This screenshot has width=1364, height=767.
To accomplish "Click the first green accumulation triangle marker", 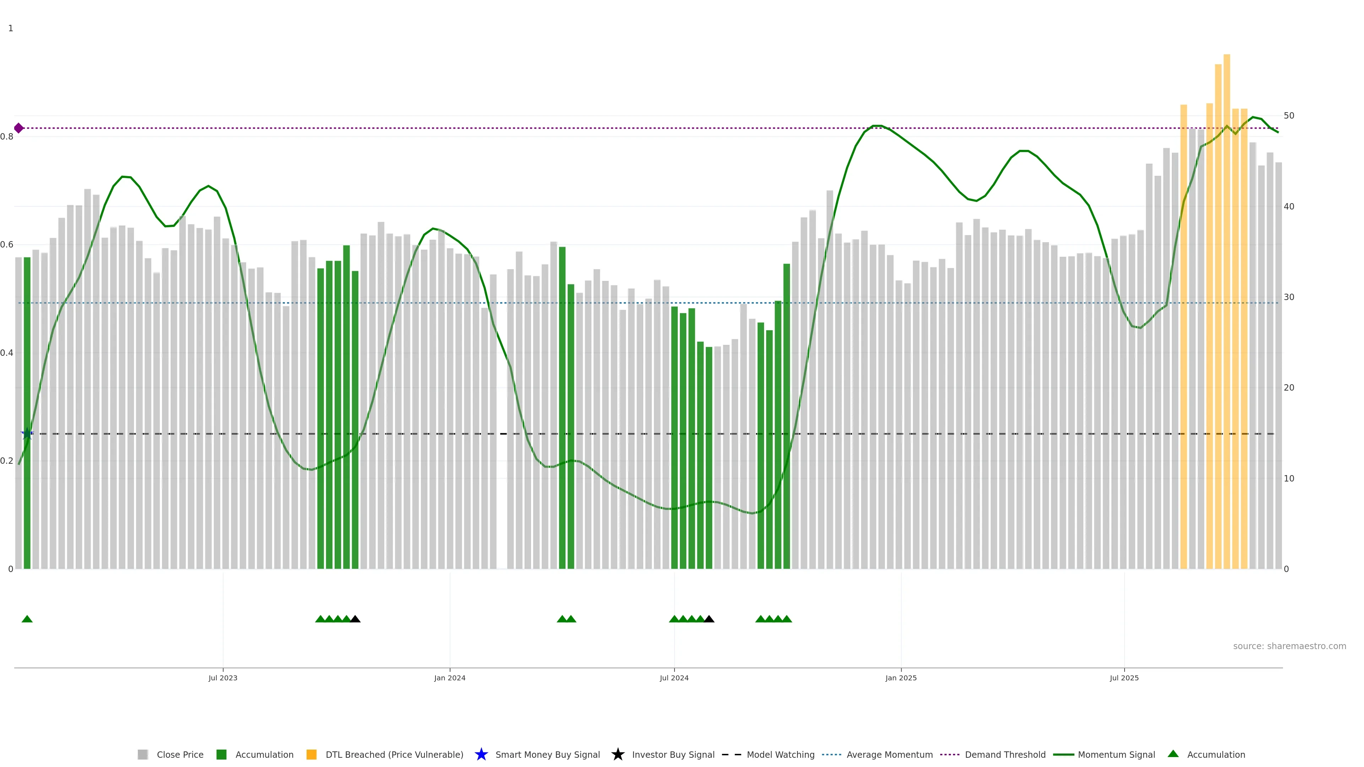I will pyautogui.click(x=27, y=619).
